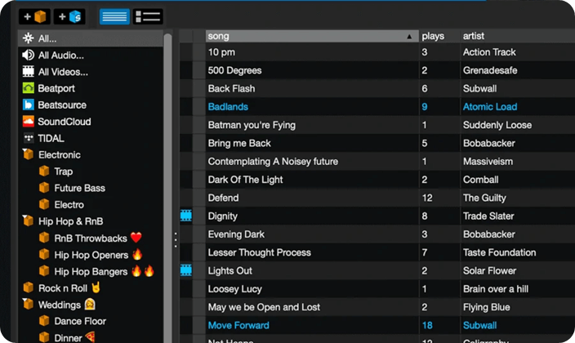The height and width of the screenshot is (343, 575).
Task: Switch to album art list view
Action: tap(148, 16)
